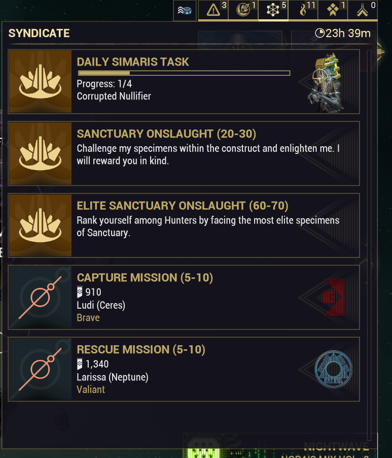Click the Capture Mission planet node icon
This screenshot has height=458, width=392.
point(41,297)
